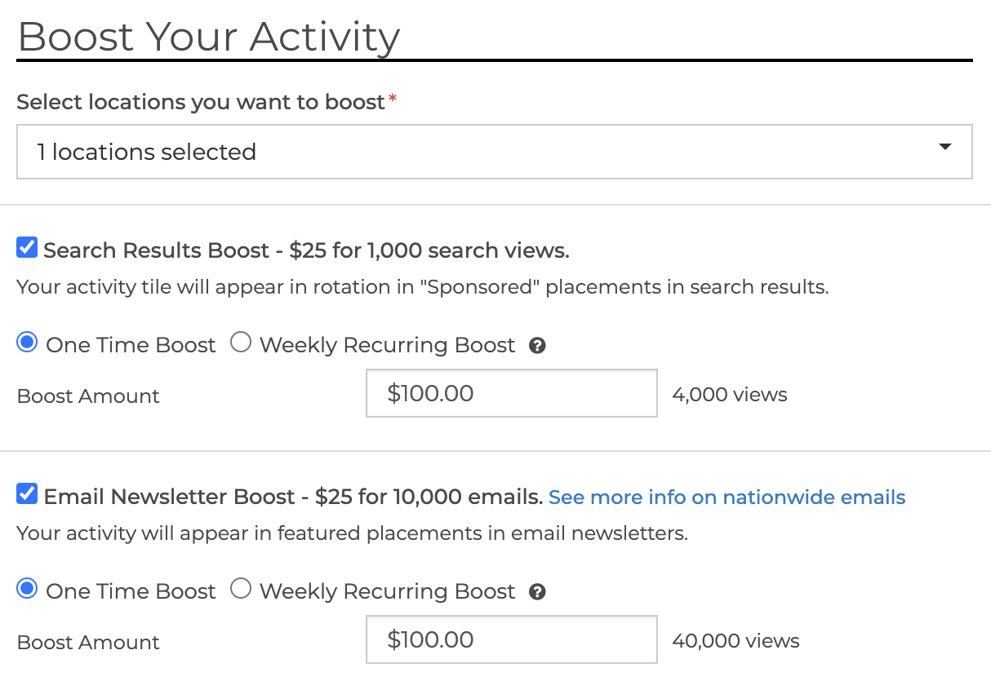Uncheck the Email Newsletter Boost checkbox
991x690 pixels.
point(27,493)
